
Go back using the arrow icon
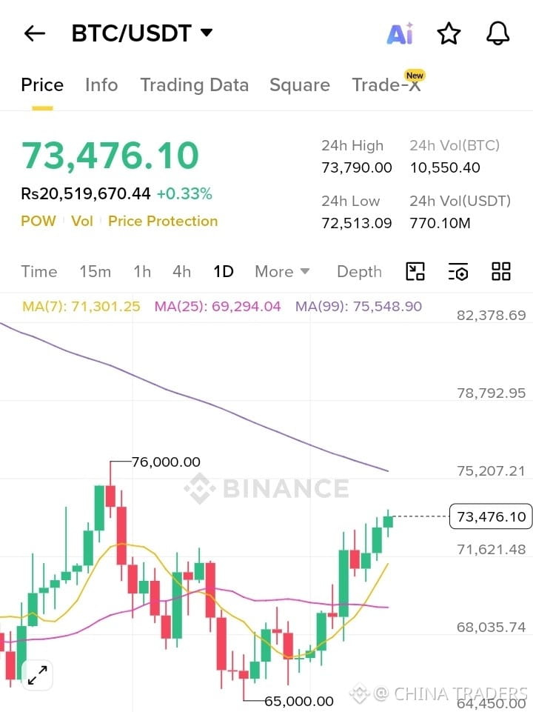coord(35,33)
